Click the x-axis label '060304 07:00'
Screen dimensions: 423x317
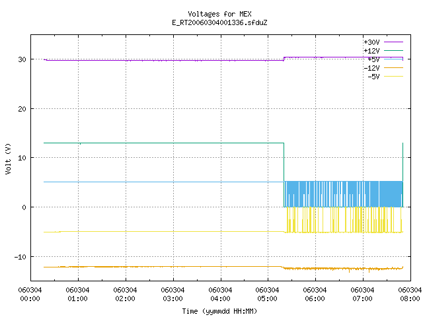click(x=362, y=295)
